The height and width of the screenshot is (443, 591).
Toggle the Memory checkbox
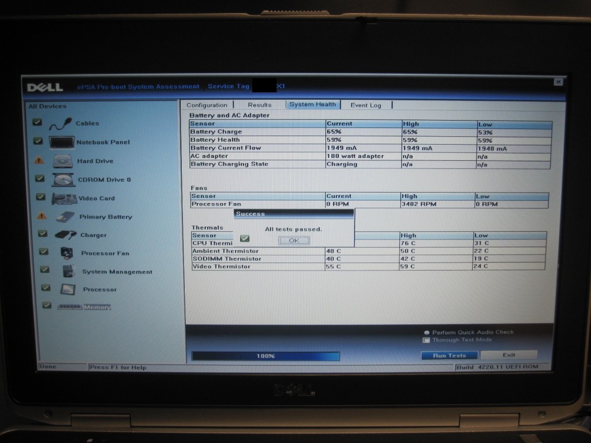pyautogui.click(x=47, y=305)
